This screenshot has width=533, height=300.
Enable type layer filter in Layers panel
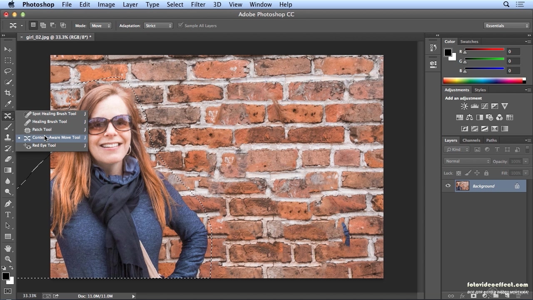pyautogui.click(x=497, y=150)
